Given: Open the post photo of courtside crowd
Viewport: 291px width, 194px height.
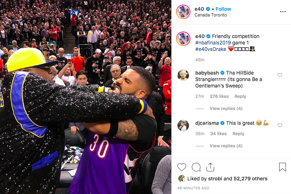Looking at the screenshot, I should coord(86,97).
